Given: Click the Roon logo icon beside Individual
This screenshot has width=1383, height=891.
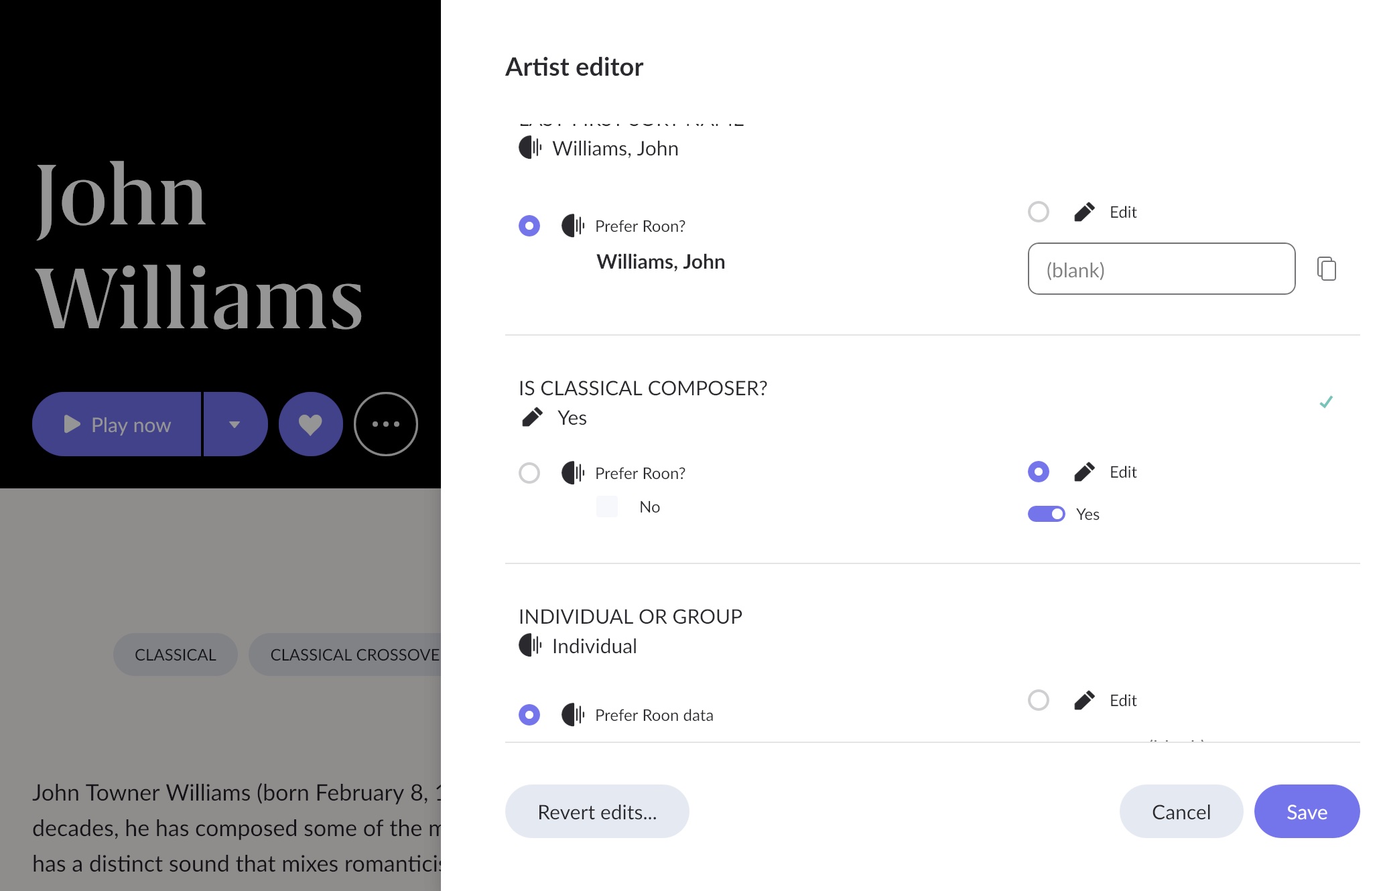Looking at the screenshot, I should 530,645.
